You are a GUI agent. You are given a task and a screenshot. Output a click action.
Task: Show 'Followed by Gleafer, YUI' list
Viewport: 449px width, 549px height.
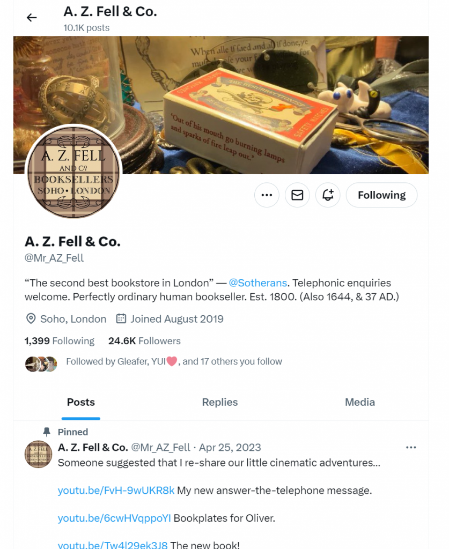tap(174, 361)
